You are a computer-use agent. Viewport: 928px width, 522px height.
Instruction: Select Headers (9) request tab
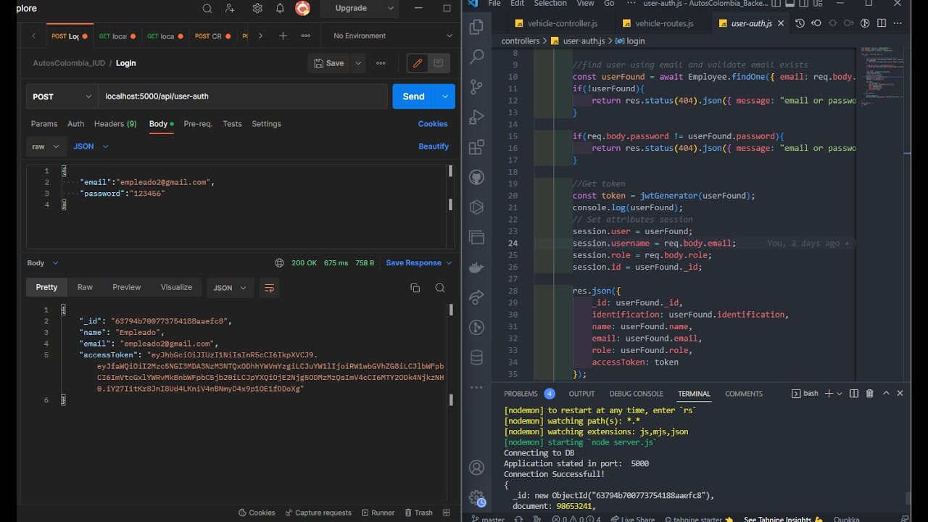click(115, 124)
